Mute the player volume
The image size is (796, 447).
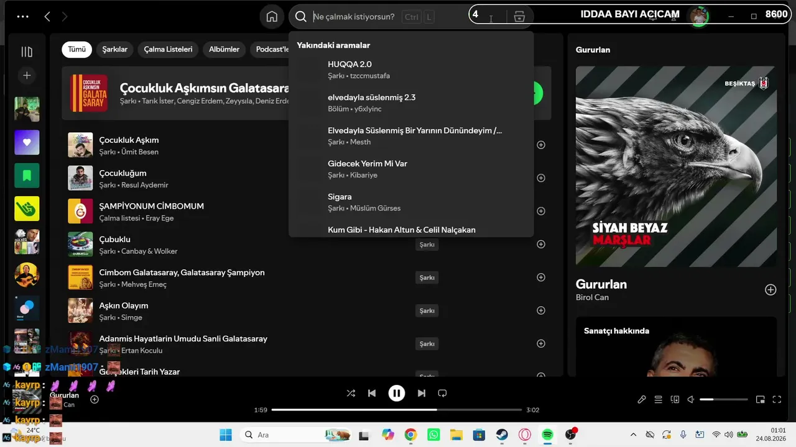(690, 400)
